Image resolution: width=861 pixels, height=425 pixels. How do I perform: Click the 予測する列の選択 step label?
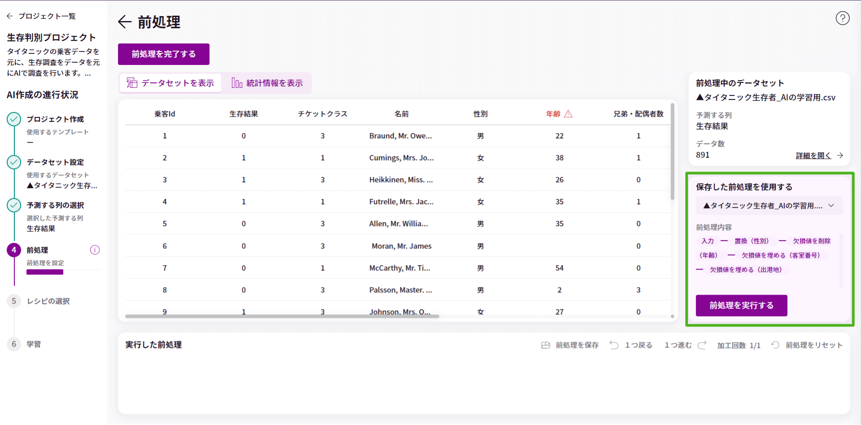pos(55,205)
